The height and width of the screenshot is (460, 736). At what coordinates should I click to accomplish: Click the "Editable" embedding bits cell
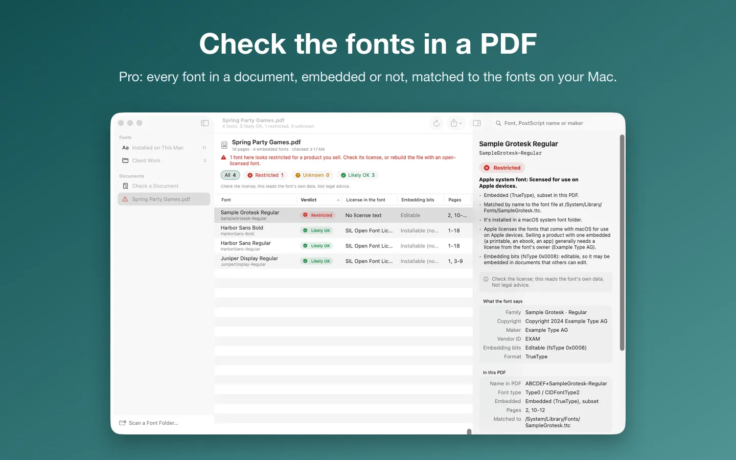pyautogui.click(x=410, y=215)
